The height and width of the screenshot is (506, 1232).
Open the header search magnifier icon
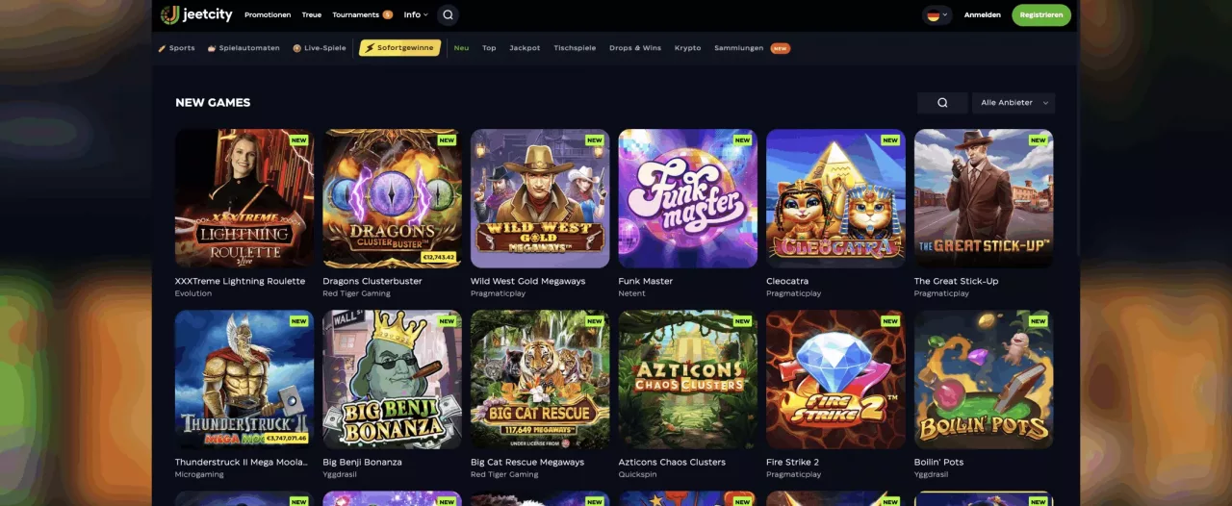[448, 15]
